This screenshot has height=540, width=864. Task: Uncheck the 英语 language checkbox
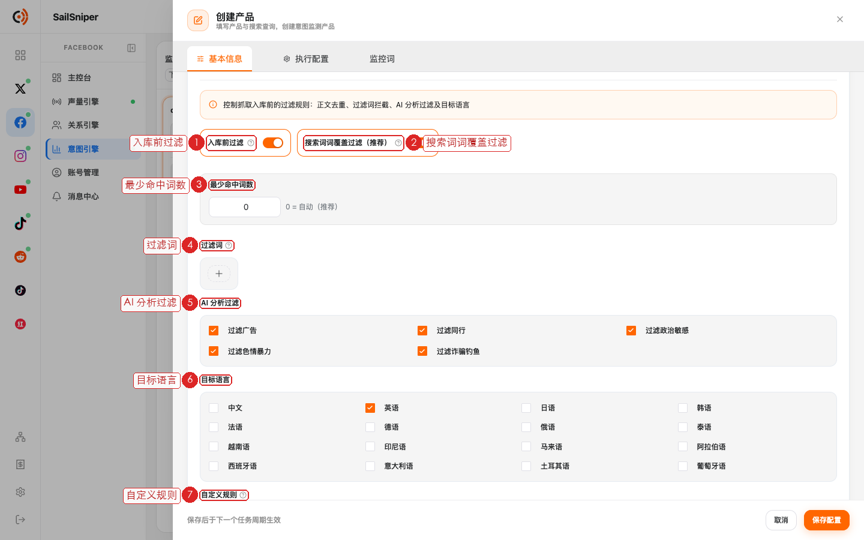pos(370,408)
